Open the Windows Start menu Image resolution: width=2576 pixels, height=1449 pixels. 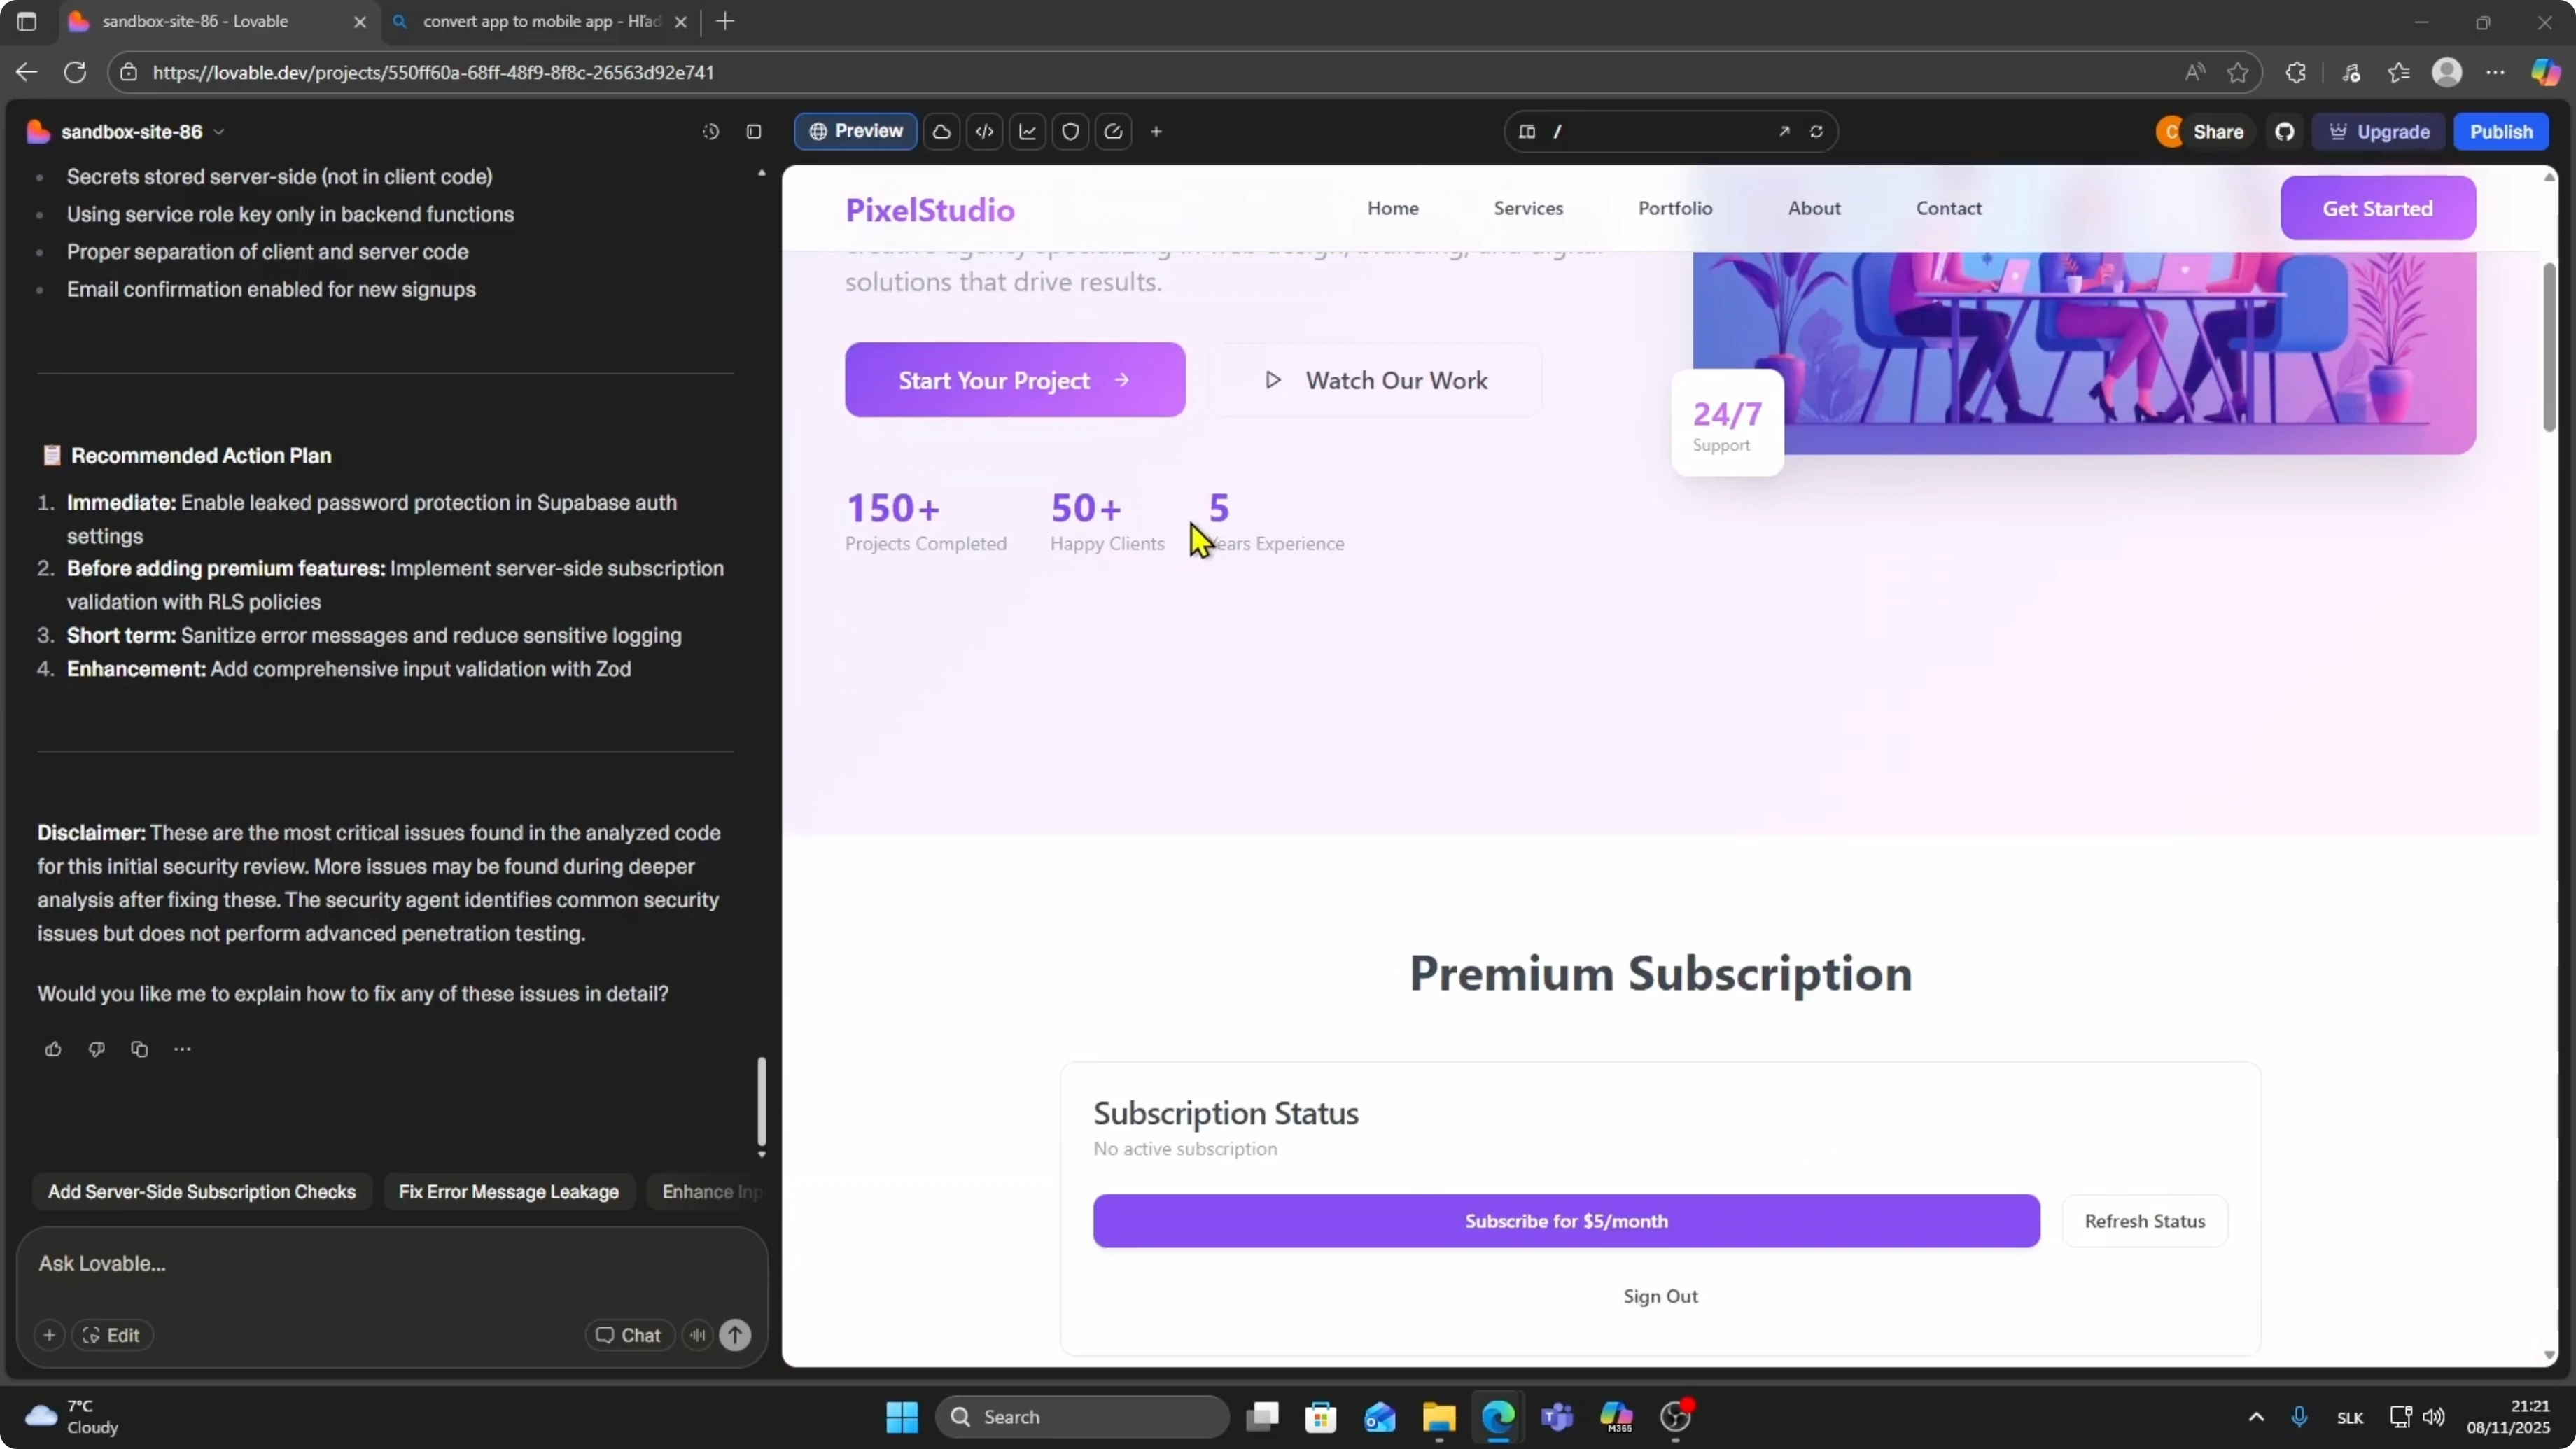(x=902, y=1417)
